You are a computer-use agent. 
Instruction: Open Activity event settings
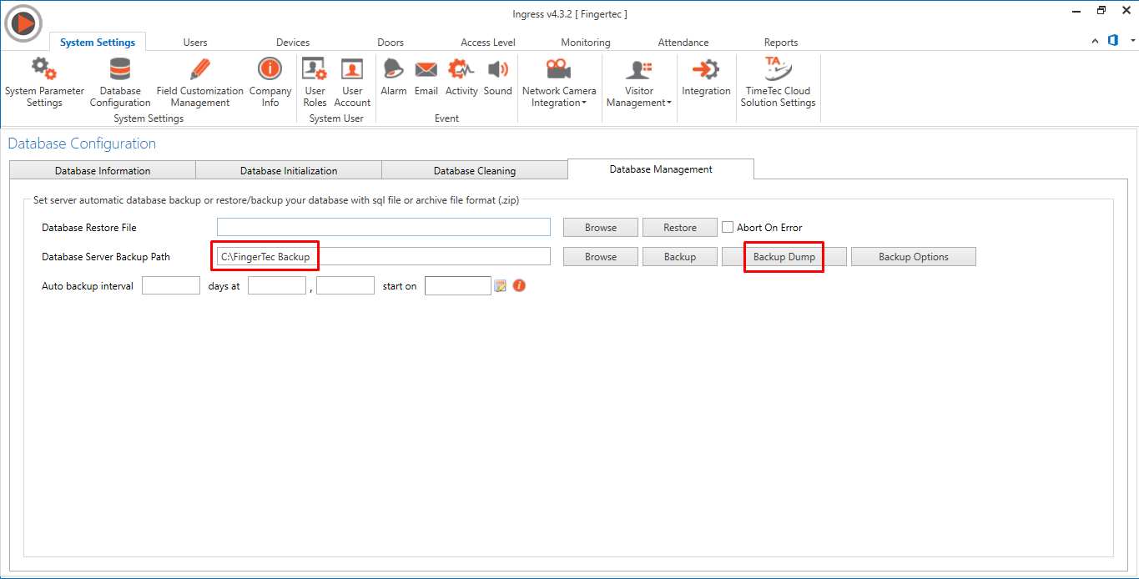(461, 78)
